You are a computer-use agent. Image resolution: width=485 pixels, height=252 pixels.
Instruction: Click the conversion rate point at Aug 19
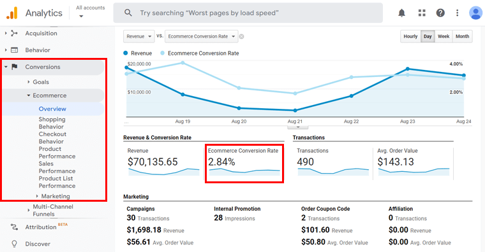183,62
